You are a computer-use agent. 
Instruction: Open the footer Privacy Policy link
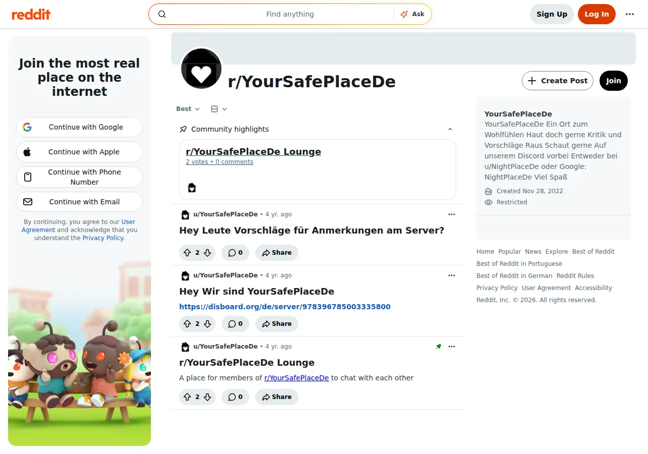(x=497, y=288)
